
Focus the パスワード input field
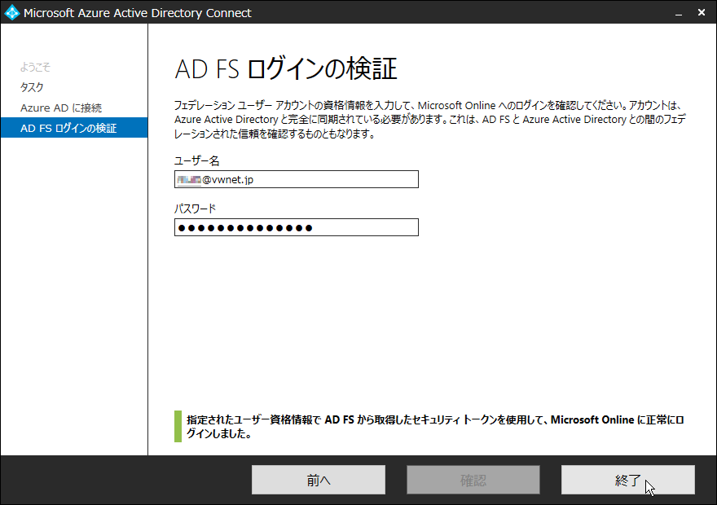pos(297,227)
